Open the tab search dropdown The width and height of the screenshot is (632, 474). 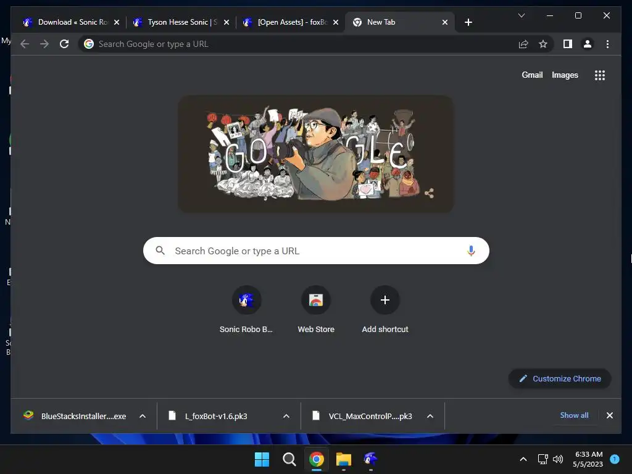[x=521, y=15]
